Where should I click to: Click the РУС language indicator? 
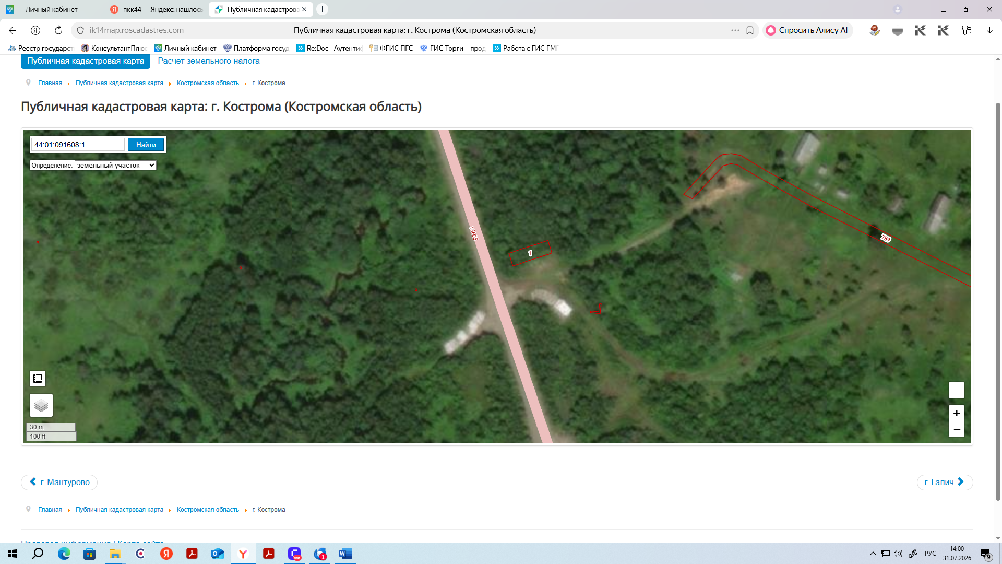pyautogui.click(x=930, y=554)
